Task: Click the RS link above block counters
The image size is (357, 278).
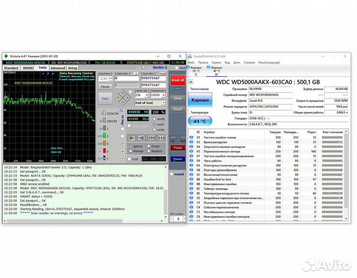Action: pos(121,110)
